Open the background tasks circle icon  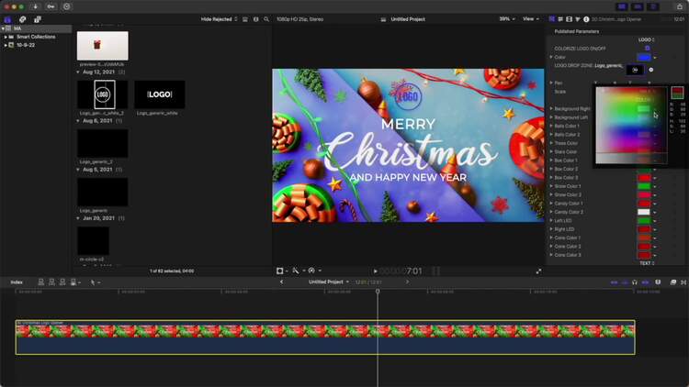click(x=67, y=6)
